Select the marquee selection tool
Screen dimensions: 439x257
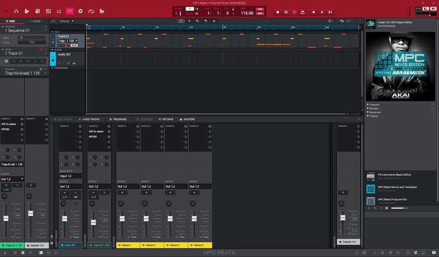181,21
